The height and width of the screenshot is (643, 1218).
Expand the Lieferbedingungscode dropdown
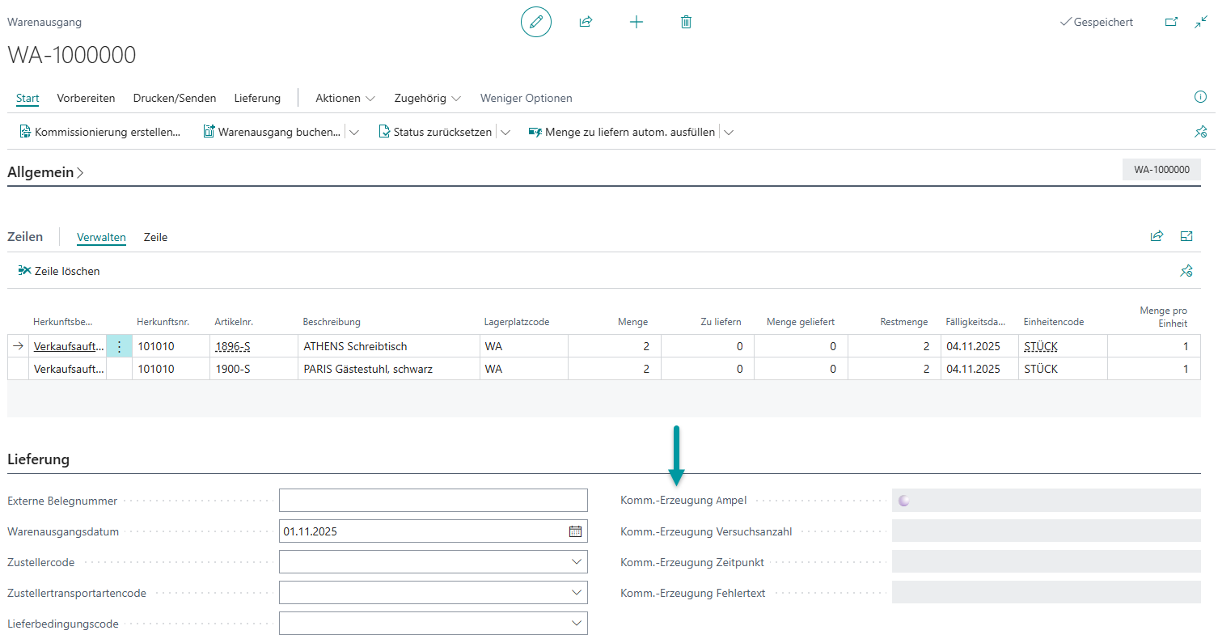tap(576, 624)
